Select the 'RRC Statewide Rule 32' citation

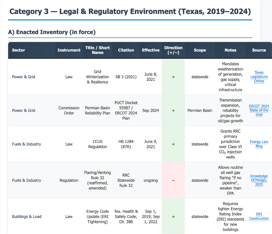point(126,180)
